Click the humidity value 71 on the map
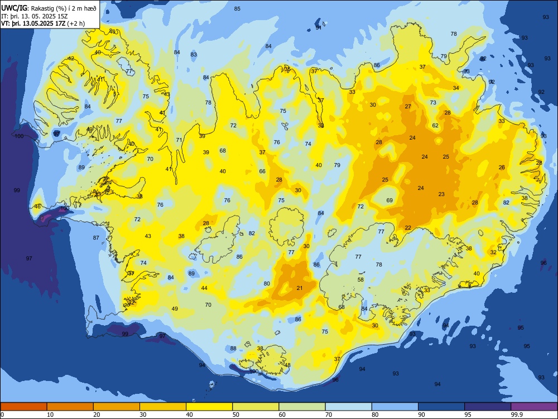The height and width of the screenshot is (419, 558). pyautogui.click(x=179, y=140)
